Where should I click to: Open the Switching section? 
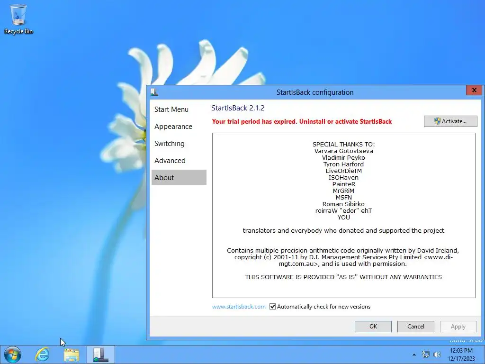click(169, 144)
